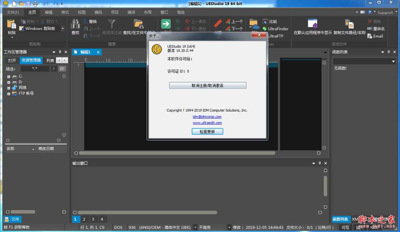Pin the workspace manager panel
Screen dimensions: 400x232
tap(60, 52)
